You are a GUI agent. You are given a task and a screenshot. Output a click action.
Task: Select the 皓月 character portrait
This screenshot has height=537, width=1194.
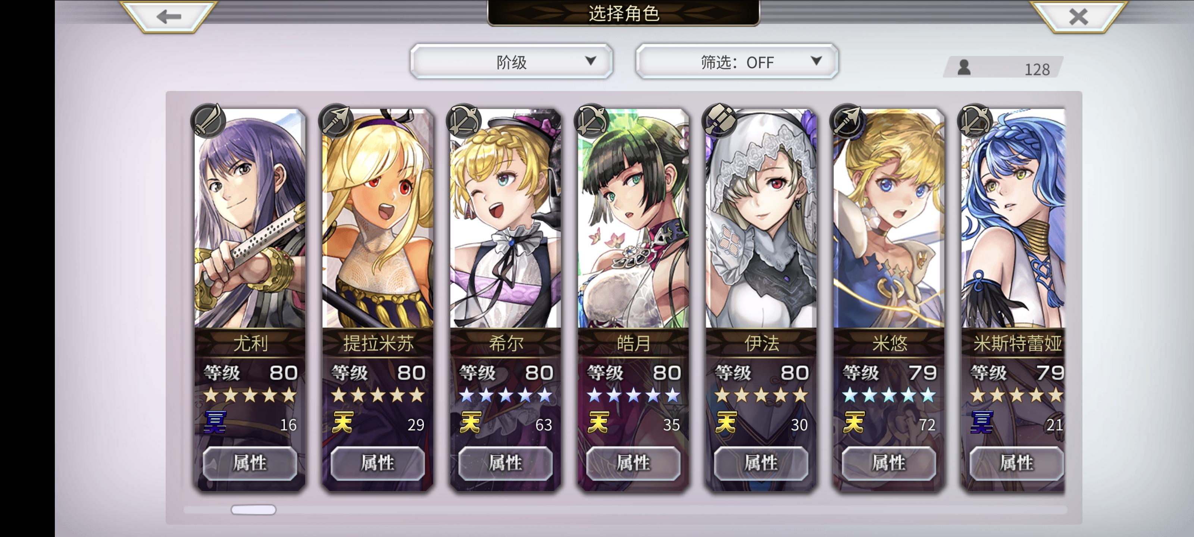(x=633, y=218)
